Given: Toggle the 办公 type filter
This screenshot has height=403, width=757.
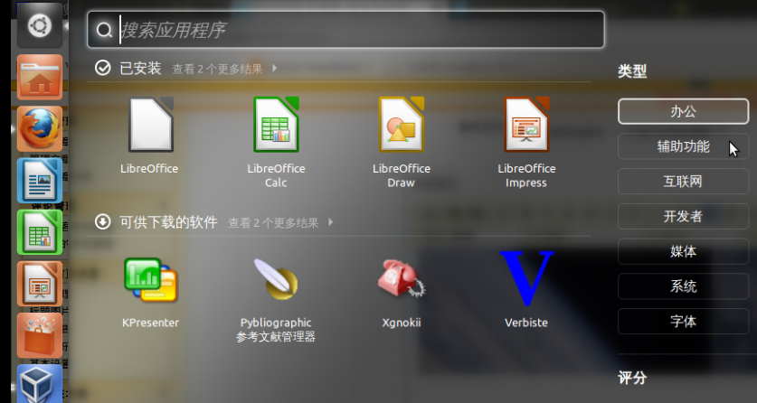Looking at the screenshot, I should click(x=683, y=111).
